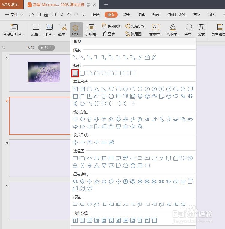
Task: Open the 审阅 tab
Action: pyautogui.click(x=197, y=15)
